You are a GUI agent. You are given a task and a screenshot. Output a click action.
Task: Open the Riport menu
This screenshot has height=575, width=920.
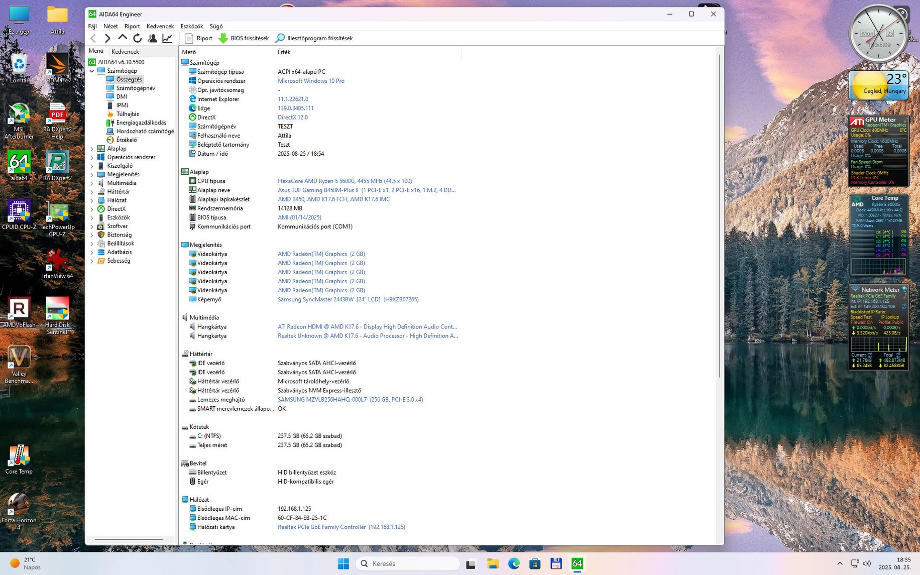click(x=132, y=26)
